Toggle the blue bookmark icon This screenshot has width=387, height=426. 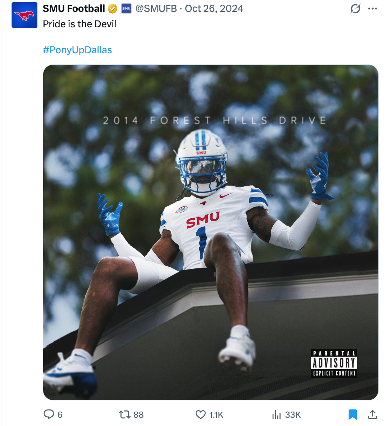[352, 414]
